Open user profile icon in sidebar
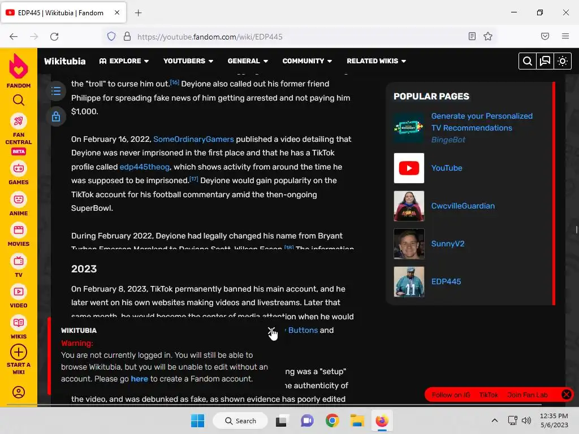This screenshot has width=579, height=434. [19, 392]
